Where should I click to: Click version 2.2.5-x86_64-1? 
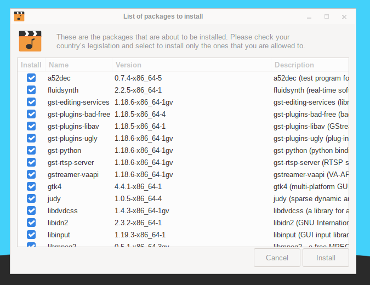click(x=138, y=90)
